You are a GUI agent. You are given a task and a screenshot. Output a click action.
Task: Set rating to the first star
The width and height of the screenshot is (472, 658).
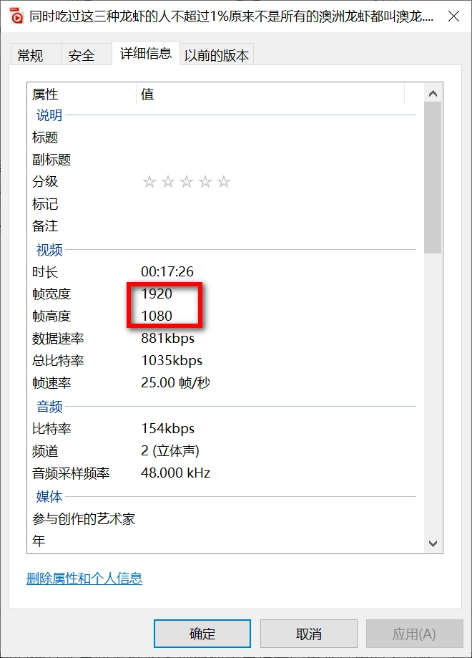pos(149,182)
